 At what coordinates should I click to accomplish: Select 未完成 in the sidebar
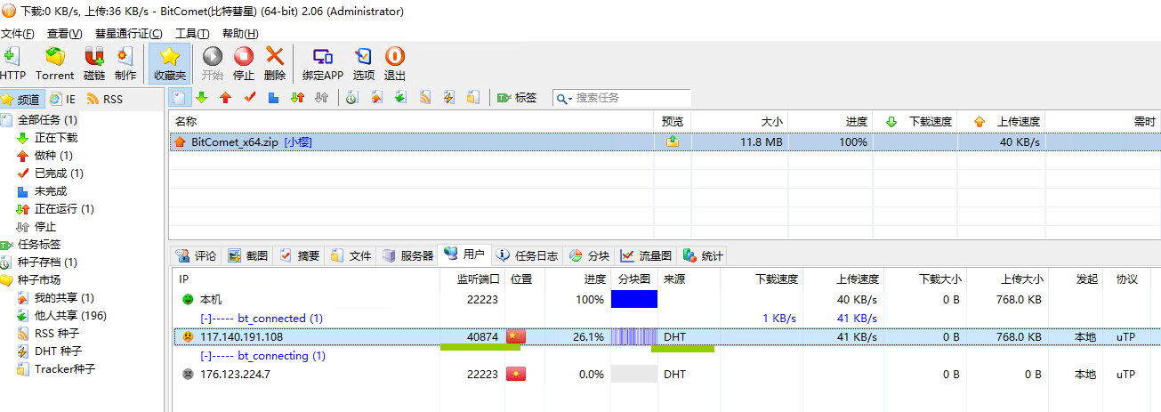coord(51,191)
